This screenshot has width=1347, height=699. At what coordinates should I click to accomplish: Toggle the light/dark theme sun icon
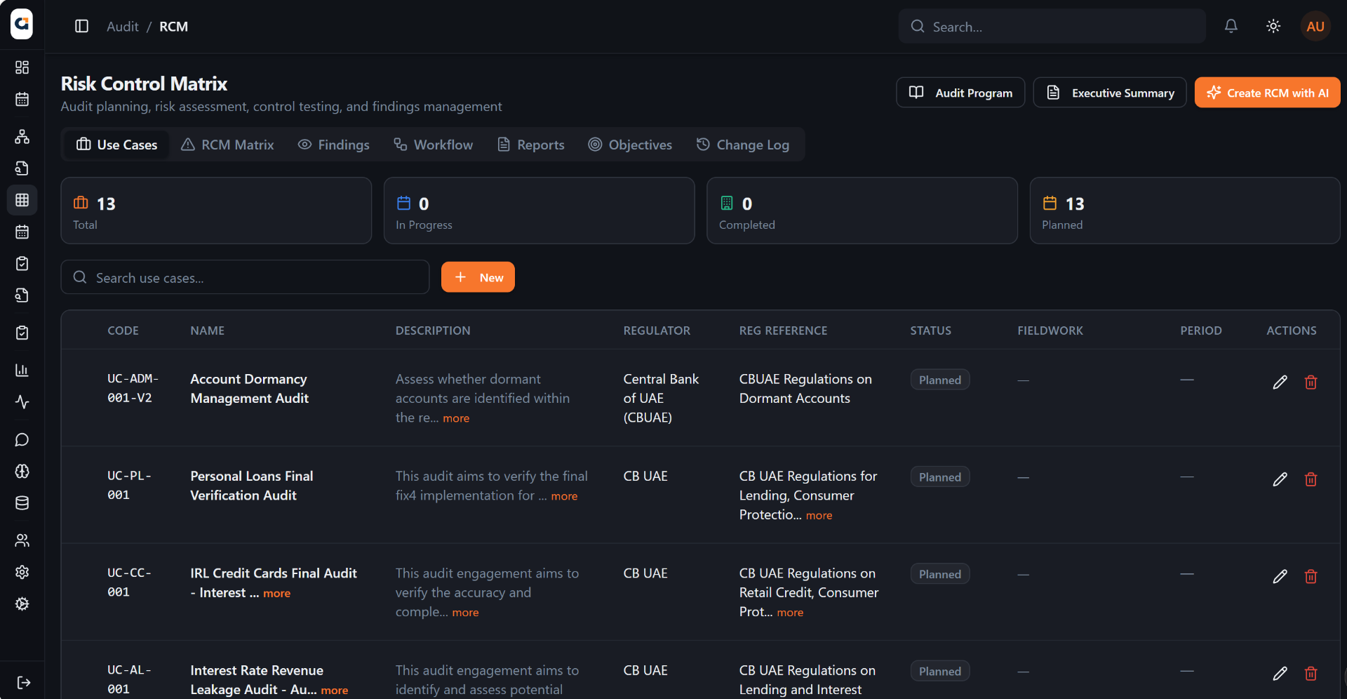point(1273,27)
